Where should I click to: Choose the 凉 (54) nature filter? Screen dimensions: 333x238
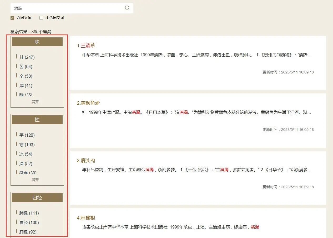(x=26, y=154)
